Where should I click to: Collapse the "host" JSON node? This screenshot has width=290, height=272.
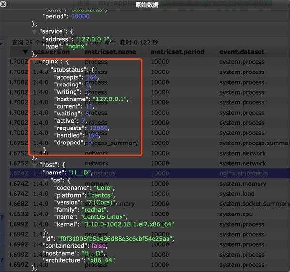click(34, 165)
